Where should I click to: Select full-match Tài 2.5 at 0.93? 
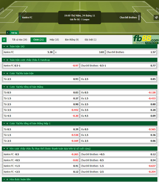tap(41, 79)
